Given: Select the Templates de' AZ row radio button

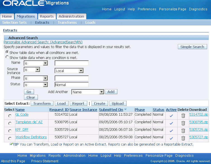Looking at the screenshot, I should [x=10, y=123].
